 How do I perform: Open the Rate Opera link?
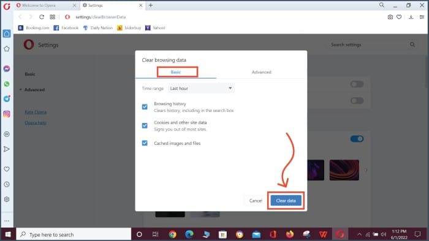coord(36,112)
